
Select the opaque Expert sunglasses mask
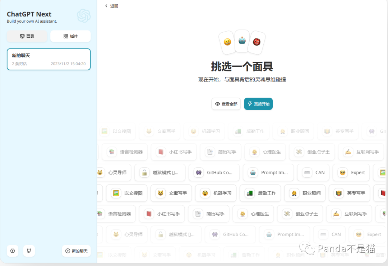tap(351, 173)
